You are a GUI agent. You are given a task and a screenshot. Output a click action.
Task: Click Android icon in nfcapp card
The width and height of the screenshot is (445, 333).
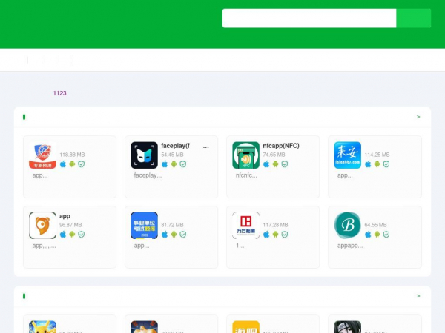(x=275, y=164)
